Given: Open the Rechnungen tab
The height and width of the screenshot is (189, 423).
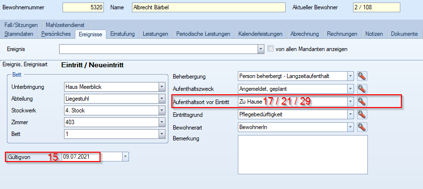Looking at the screenshot, I should [342, 34].
